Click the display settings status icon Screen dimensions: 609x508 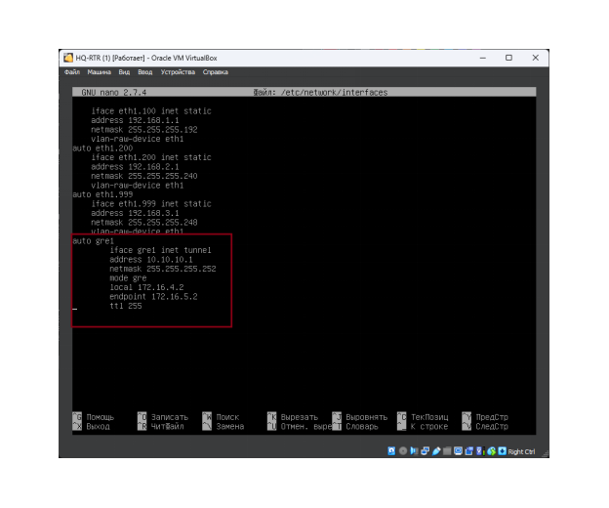[459, 451]
